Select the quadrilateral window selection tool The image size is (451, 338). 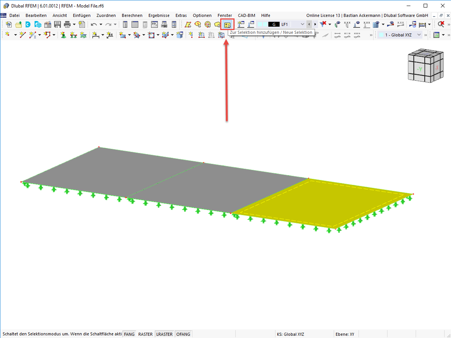click(x=188, y=24)
